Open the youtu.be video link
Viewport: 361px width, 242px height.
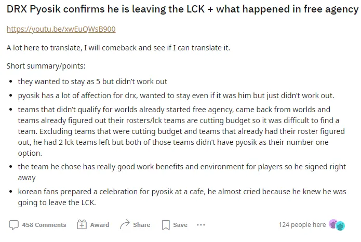click(x=61, y=29)
